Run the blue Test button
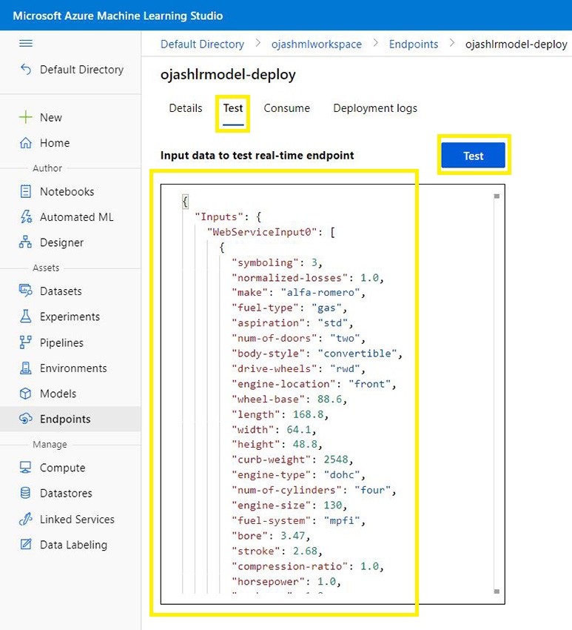Viewport: 572px width, 630px height. pyautogui.click(x=474, y=156)
